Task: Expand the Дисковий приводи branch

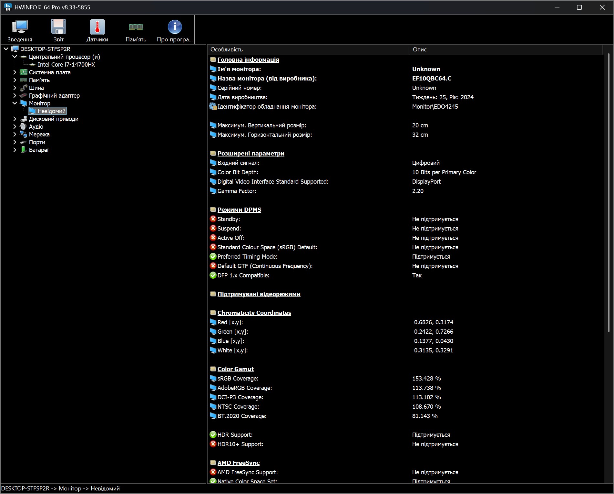Action: tap(15, 119)
